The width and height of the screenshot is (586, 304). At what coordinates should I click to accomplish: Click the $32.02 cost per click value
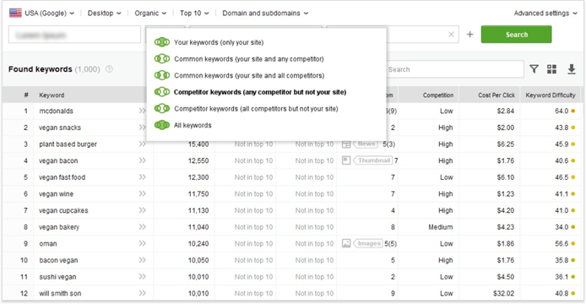tap(503, 294)
